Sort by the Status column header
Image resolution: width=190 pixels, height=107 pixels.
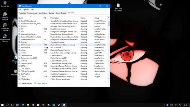pyautogui.click(x=87, y=18)
